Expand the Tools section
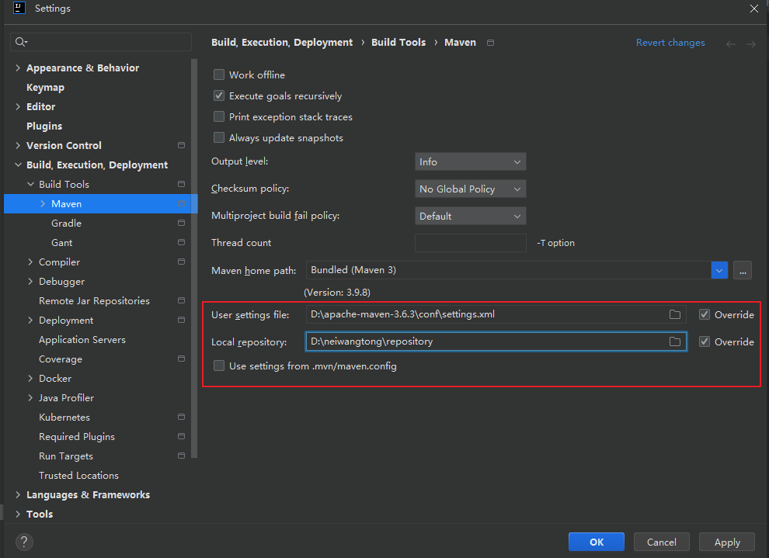 tap(18, 514)
